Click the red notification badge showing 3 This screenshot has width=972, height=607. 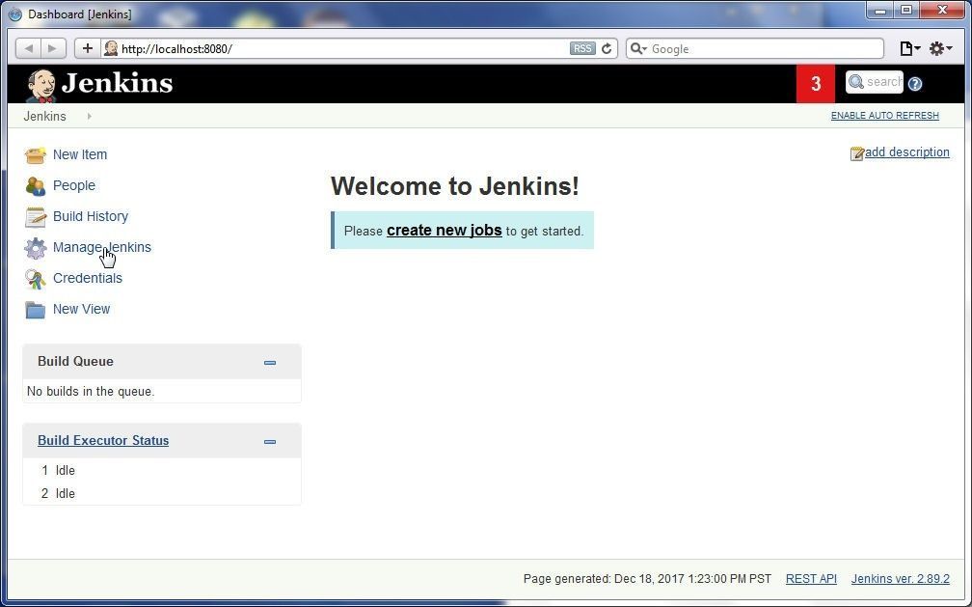click(x=816, y=84)
